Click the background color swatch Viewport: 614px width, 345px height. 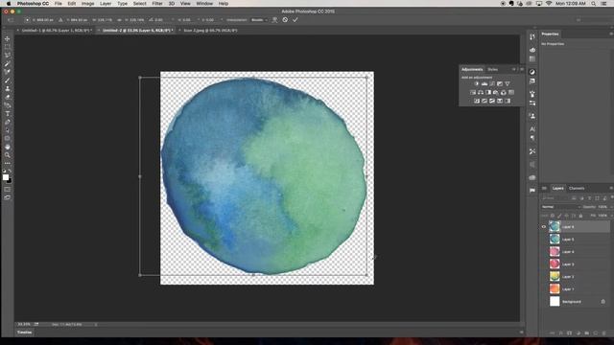[x=10, y=181]
